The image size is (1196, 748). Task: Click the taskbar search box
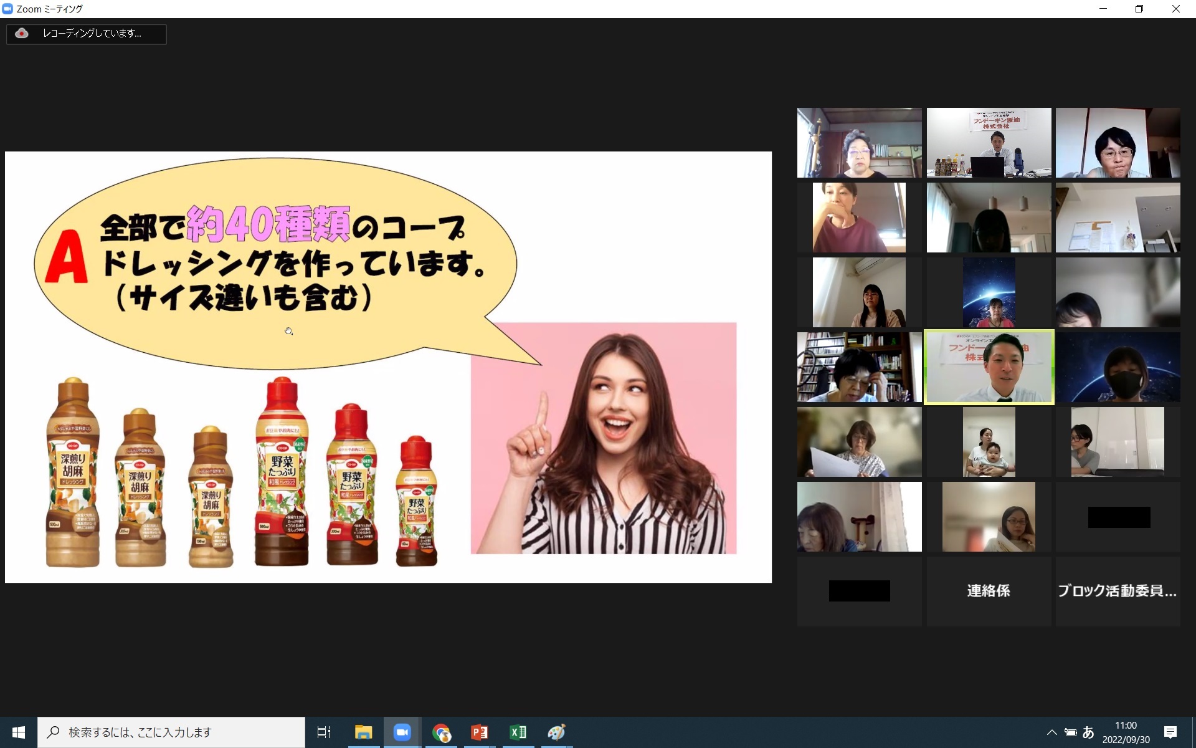[171, 732]
